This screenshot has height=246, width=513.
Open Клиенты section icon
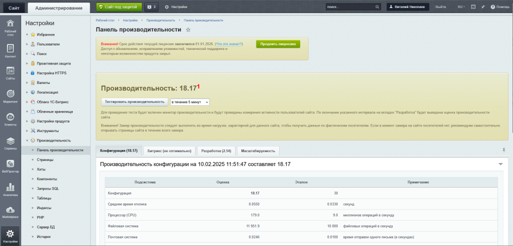coord(11,120)
